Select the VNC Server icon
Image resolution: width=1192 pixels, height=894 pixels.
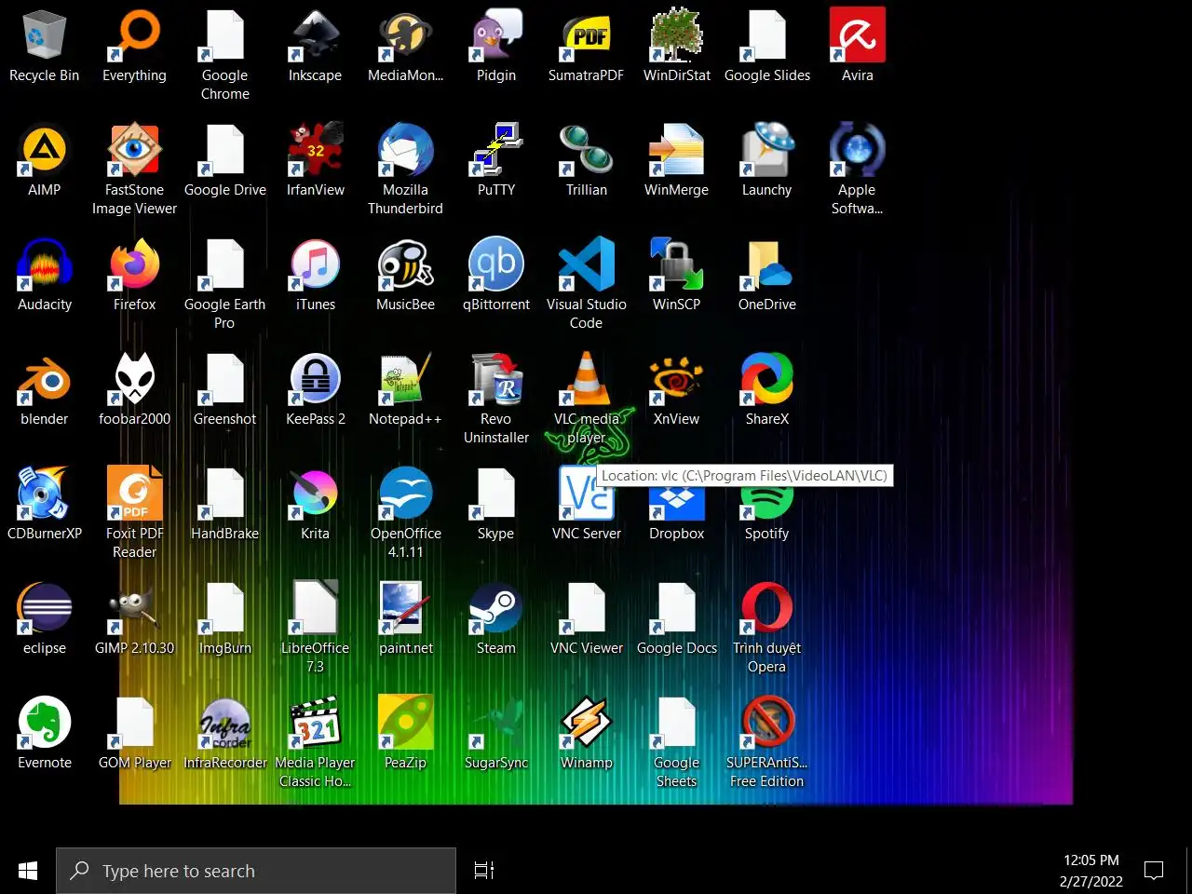[x=586, y=494]
